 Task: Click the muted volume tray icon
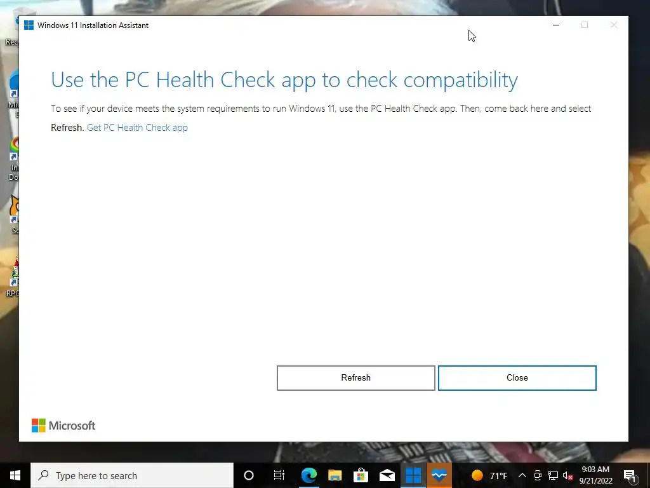[567, 475]
